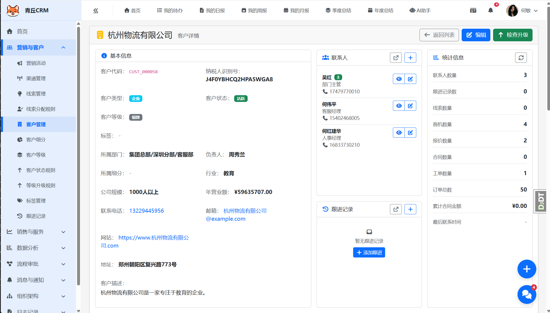Open the AI助手 menu item

point(420,10)
